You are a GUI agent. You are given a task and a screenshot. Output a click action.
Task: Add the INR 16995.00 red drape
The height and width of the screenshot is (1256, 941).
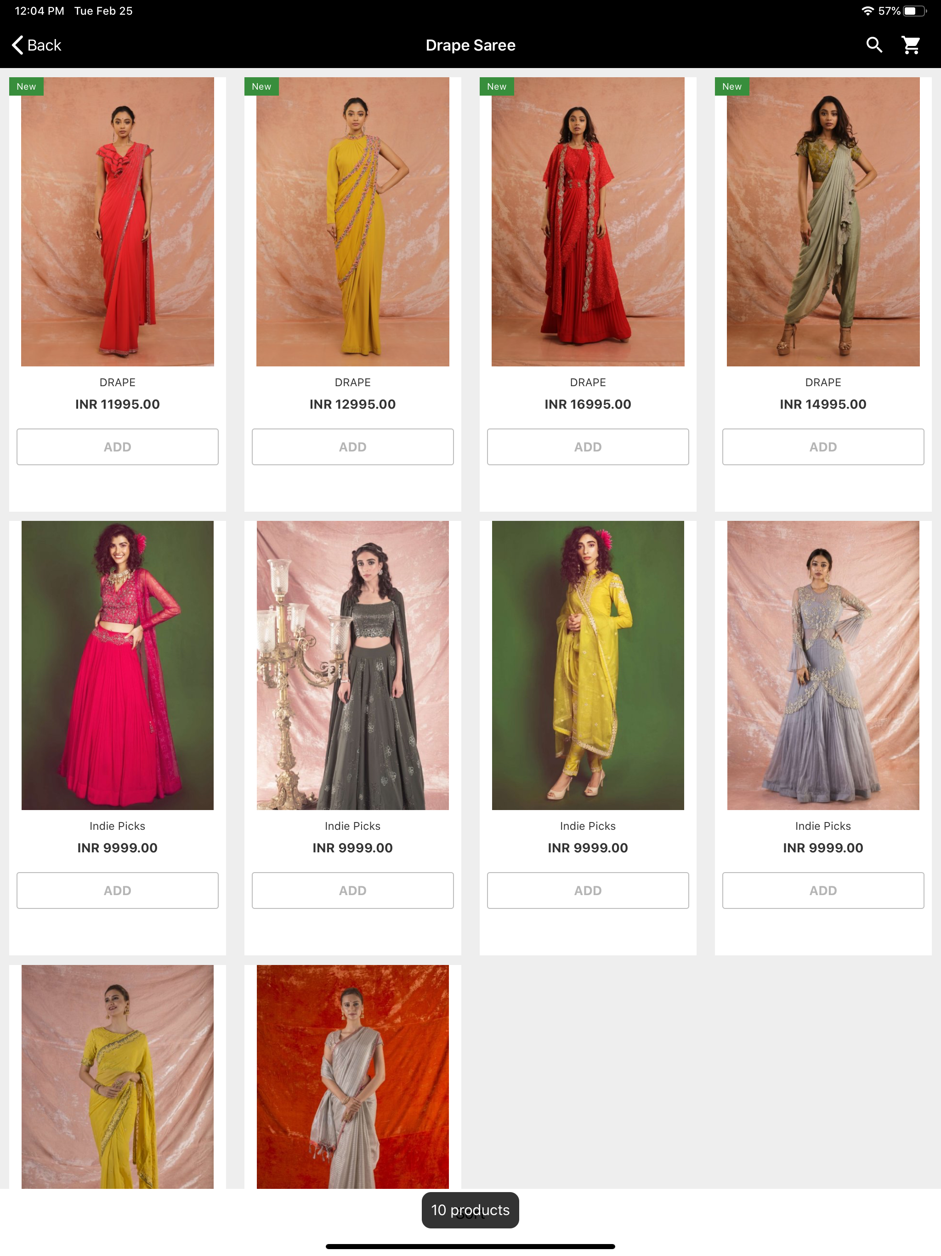pos(587,447)
